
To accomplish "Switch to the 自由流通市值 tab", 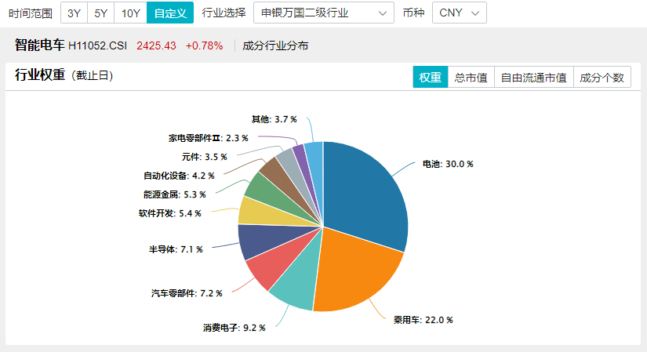I will click(533, 77).
